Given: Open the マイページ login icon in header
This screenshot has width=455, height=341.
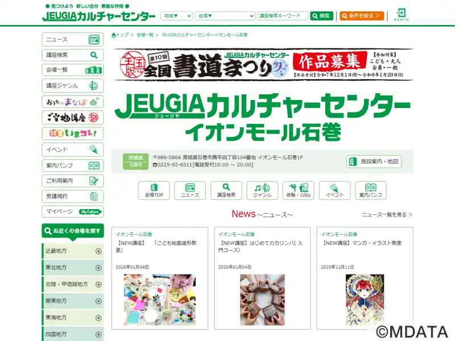Looking at the screenshot, I should [x=401, y=15].
